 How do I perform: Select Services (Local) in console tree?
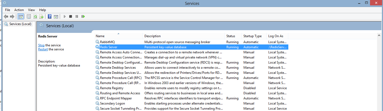coord(20,24)
